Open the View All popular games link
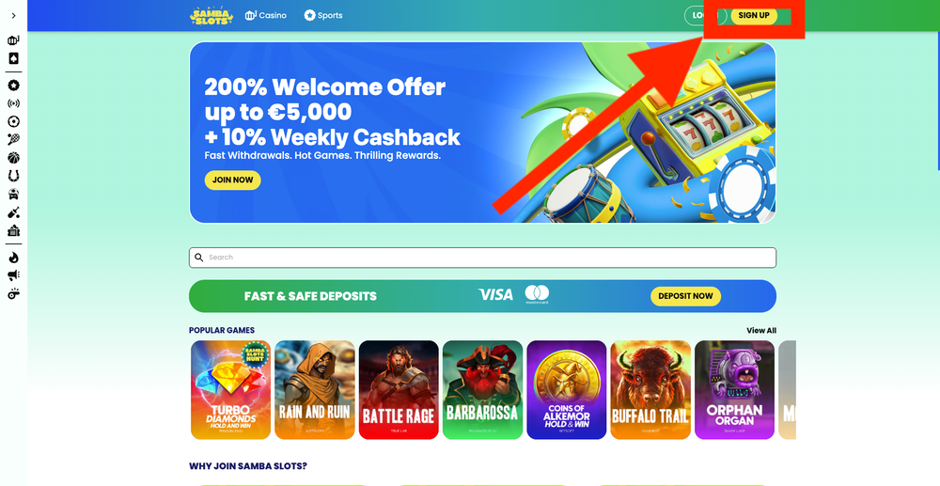The height and width of the screenshot is (486, 940). [x=761, y=330]
